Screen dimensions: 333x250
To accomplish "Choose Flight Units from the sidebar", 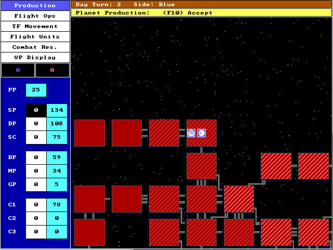I will 35,36.
